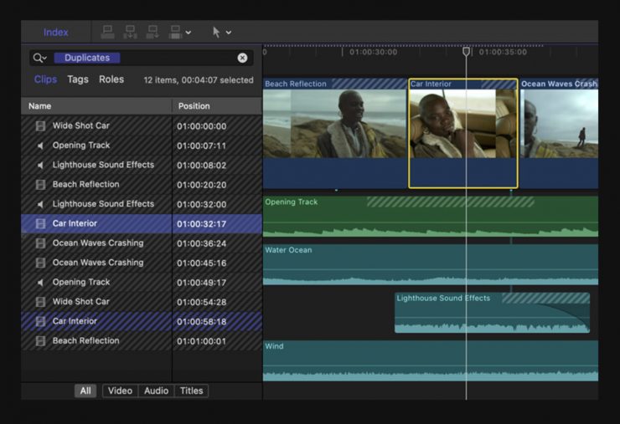Screen dimensions: 620x424
Task: Open the tool selection dropdown chevron
Action: pos(229,33)
